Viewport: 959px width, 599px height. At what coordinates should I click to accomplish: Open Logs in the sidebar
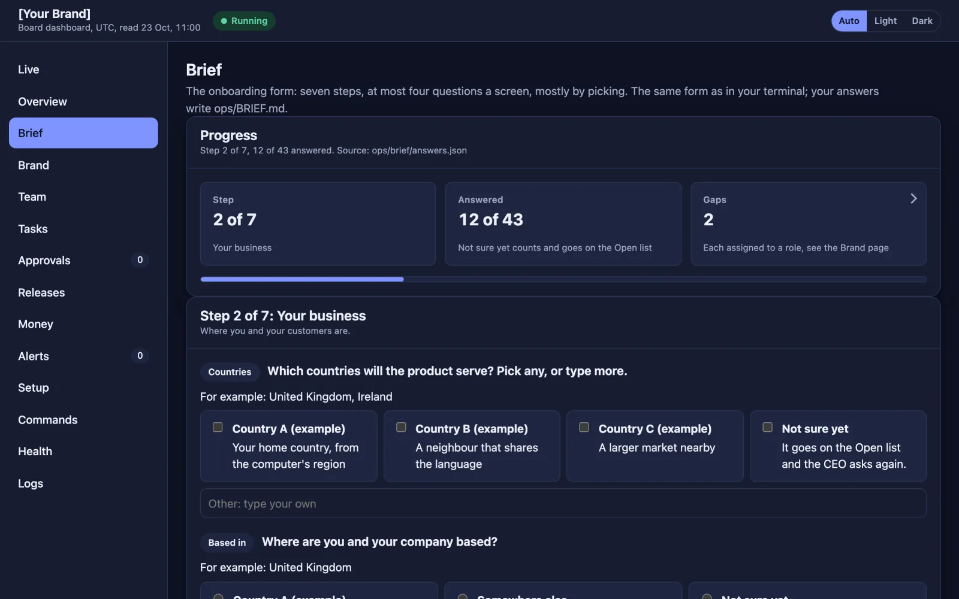[x=83, y=483]
